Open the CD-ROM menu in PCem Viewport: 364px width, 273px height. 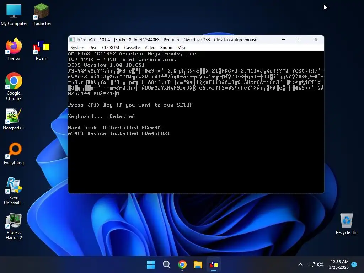[111, 48]
